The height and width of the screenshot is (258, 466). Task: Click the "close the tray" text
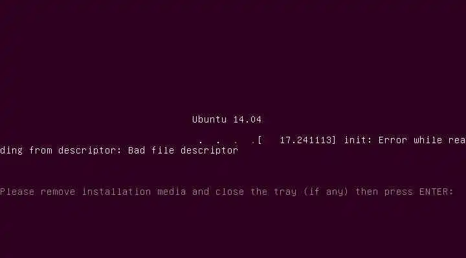coord(256,192)
